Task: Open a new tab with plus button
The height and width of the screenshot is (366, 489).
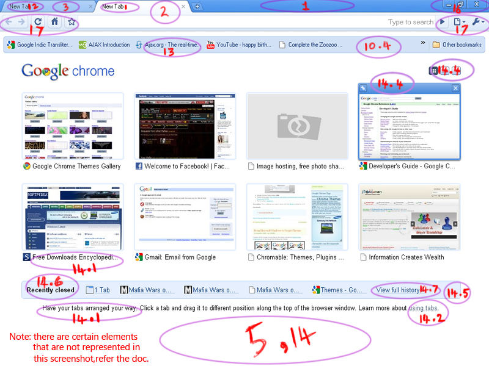Action: [197, 6]
